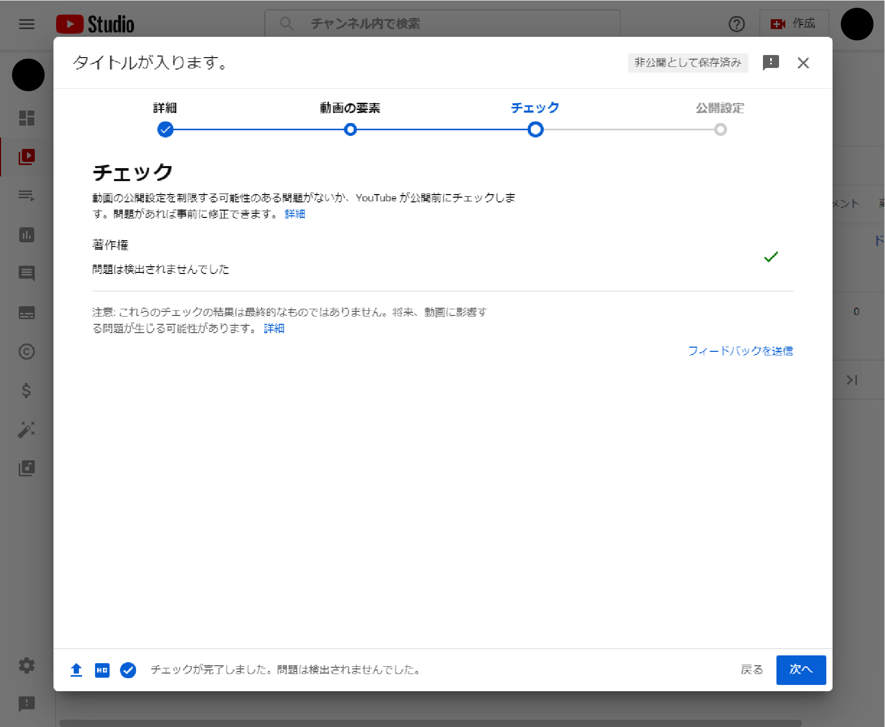Close the upload dialog with X
This screenshot has width=885, height=727.
(x=803, y=63)
